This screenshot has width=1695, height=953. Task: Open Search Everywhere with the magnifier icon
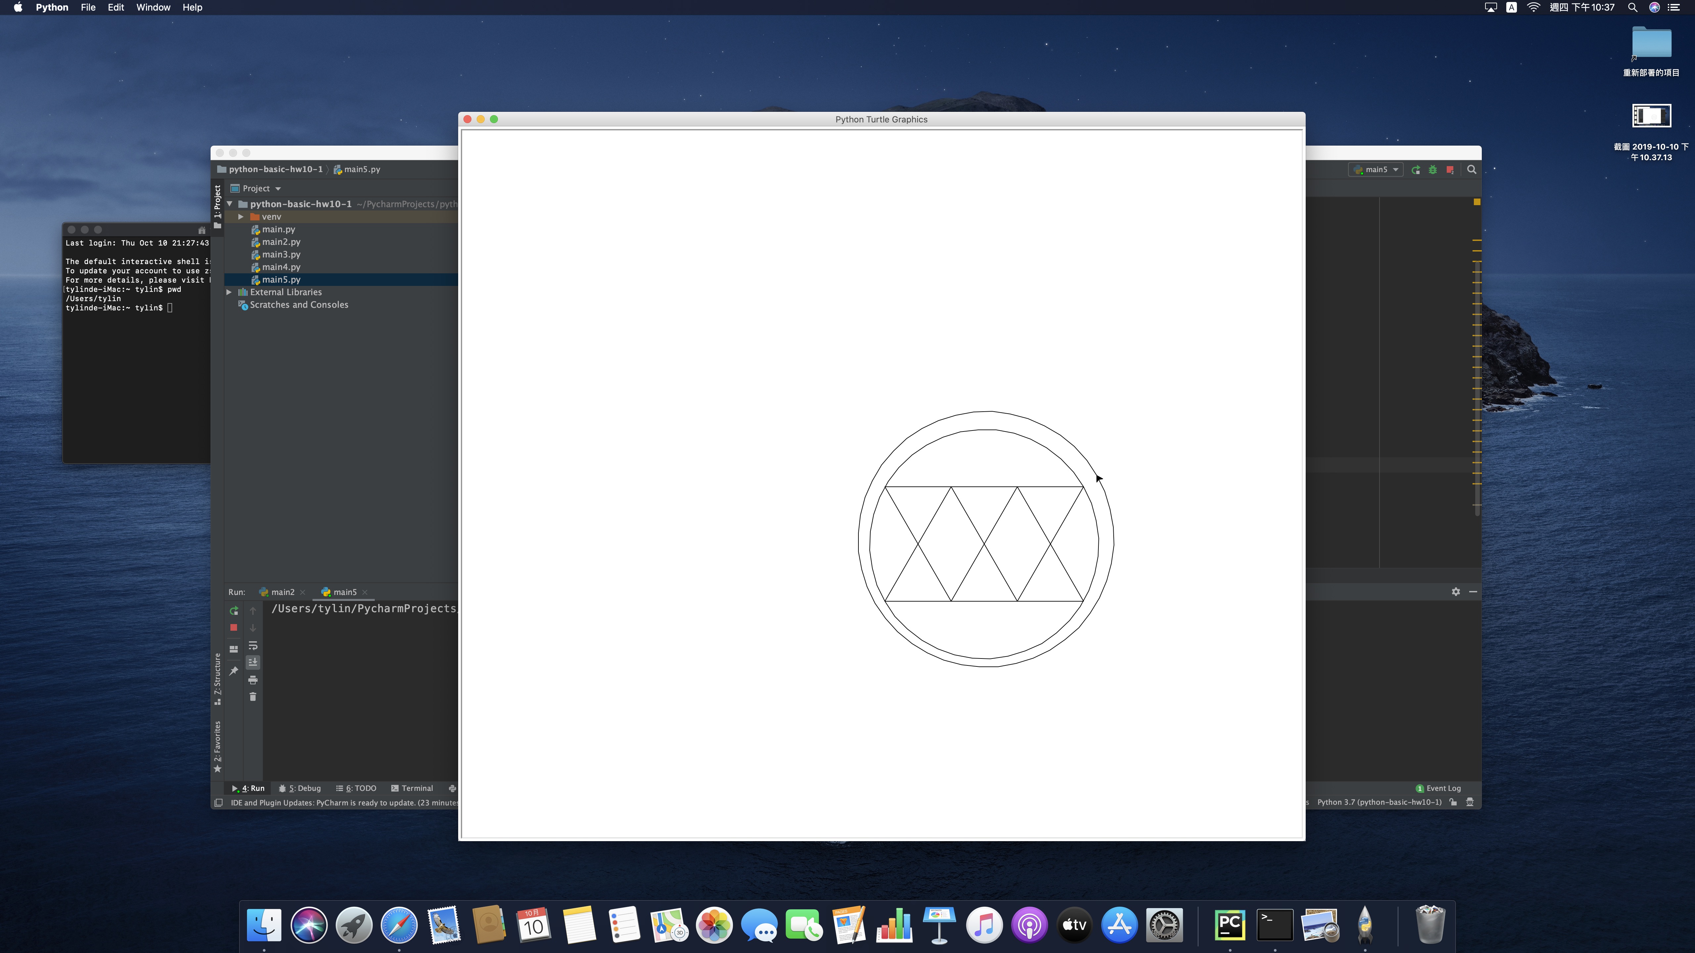pos(1472,170)
